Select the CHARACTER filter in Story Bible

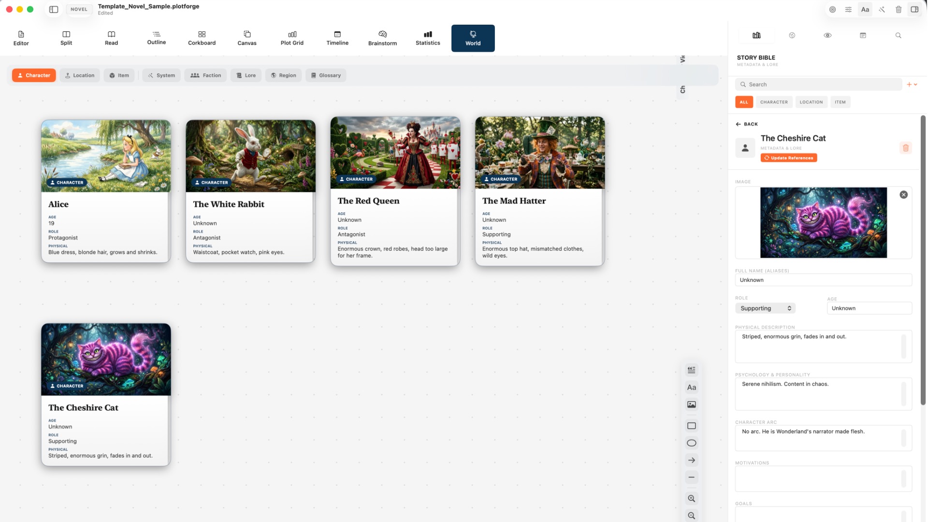774,102
